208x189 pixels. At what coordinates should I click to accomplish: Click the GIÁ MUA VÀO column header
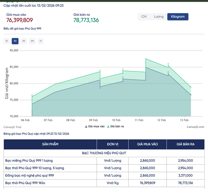pos(147,144)
